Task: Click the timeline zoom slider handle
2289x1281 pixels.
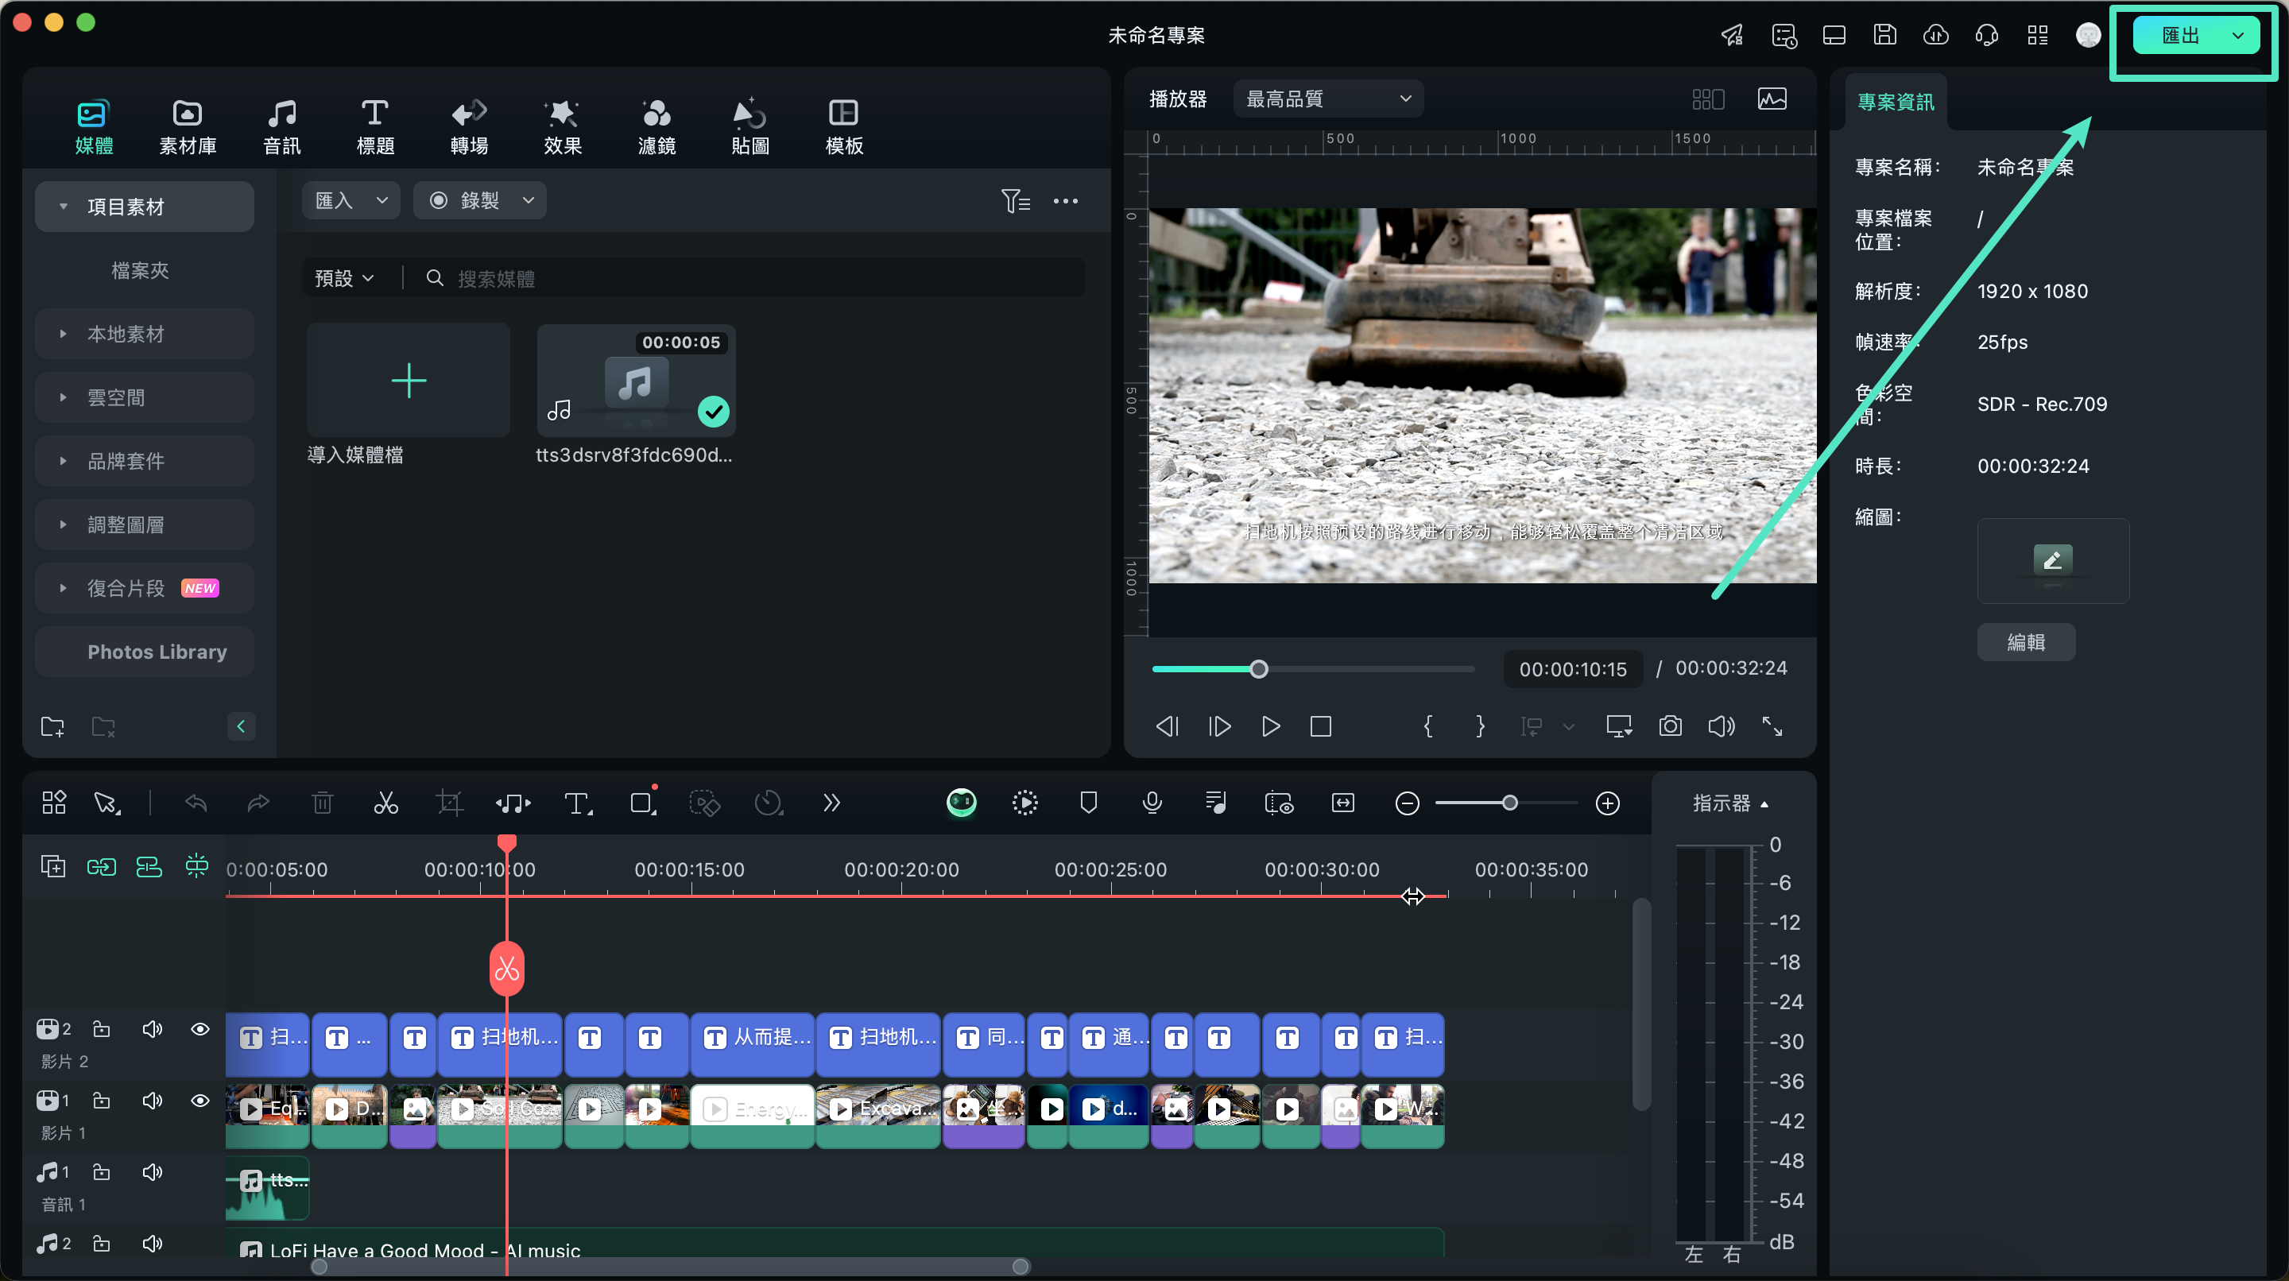Action: 1509,803
